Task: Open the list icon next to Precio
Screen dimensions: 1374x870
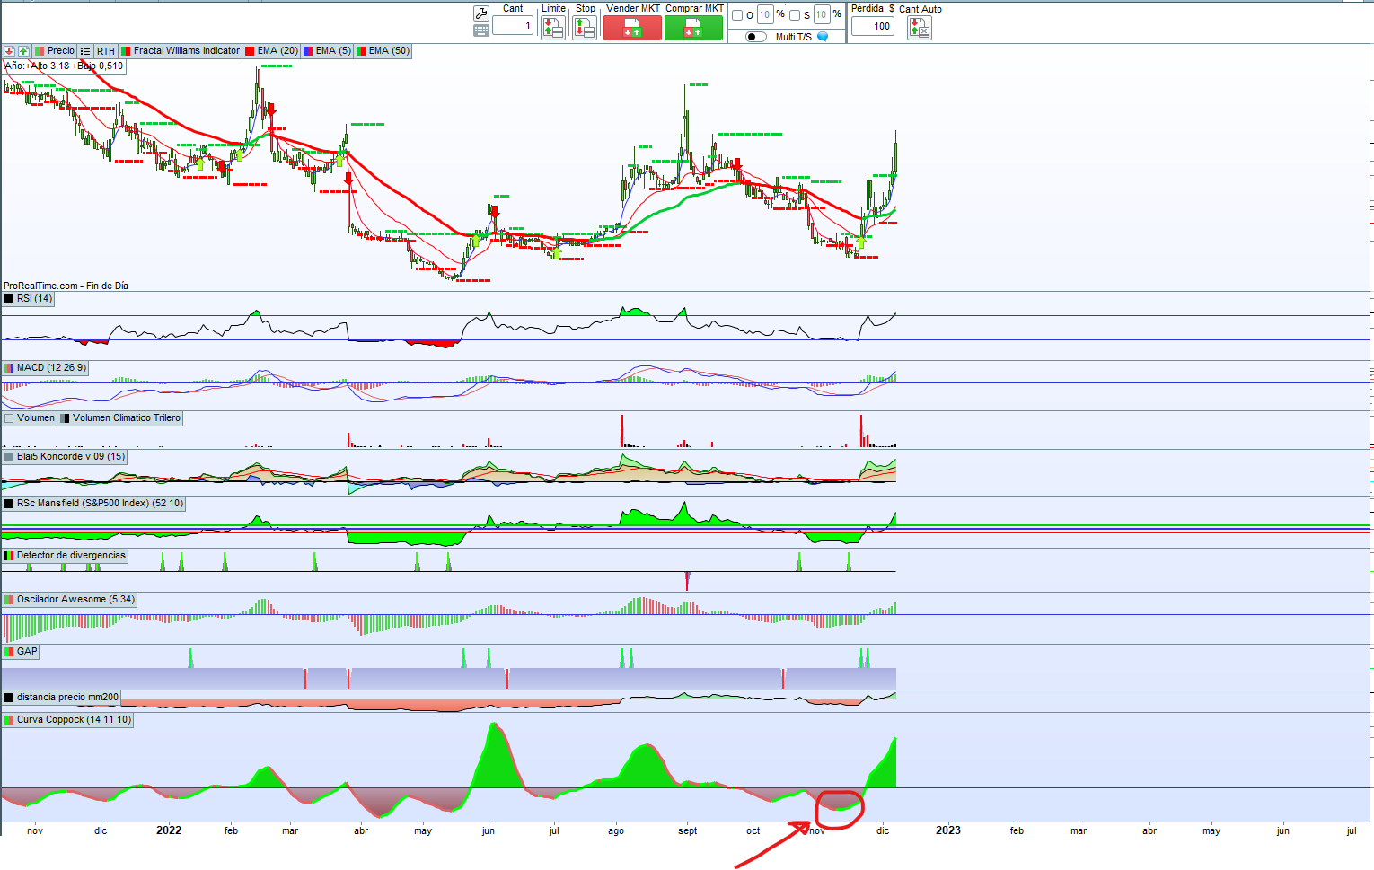Action: point(85,51)
